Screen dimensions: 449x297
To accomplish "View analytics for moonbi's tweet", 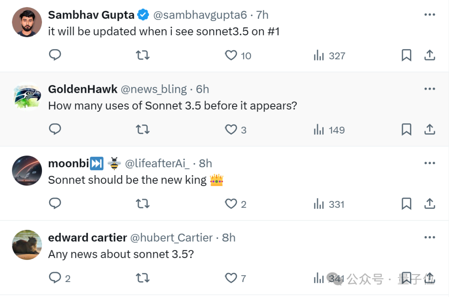I will tap(329, 204).
